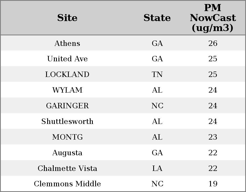Click the Augusta site name

67,153
